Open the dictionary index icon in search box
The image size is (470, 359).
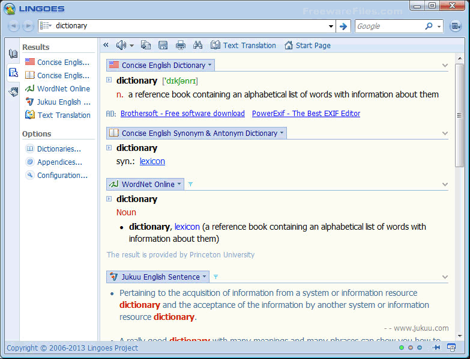46,26
